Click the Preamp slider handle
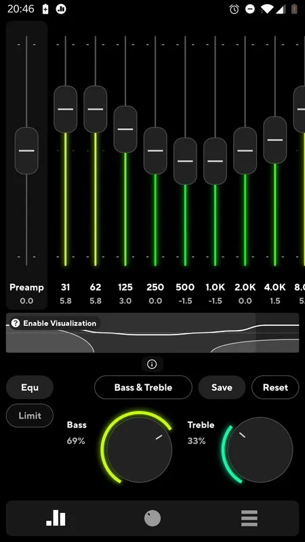Image resolution: width=305 pixels, height=542 pixels. (x=26, y=150)
